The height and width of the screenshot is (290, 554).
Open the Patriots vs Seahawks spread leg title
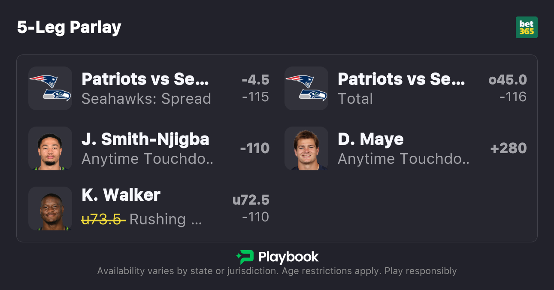click(145, 79)
